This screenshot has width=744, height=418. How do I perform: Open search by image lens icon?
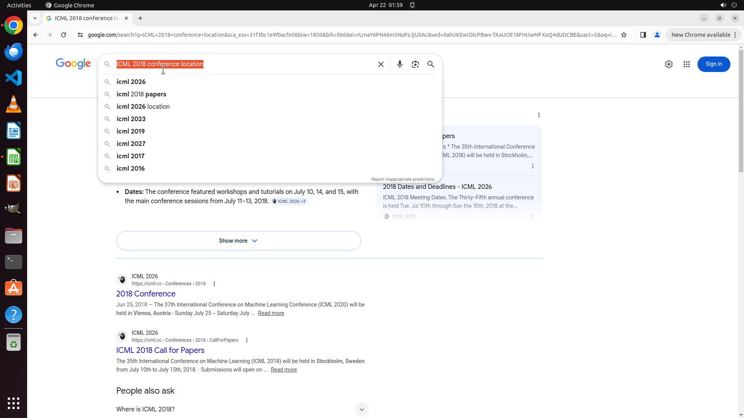point(415,64)
